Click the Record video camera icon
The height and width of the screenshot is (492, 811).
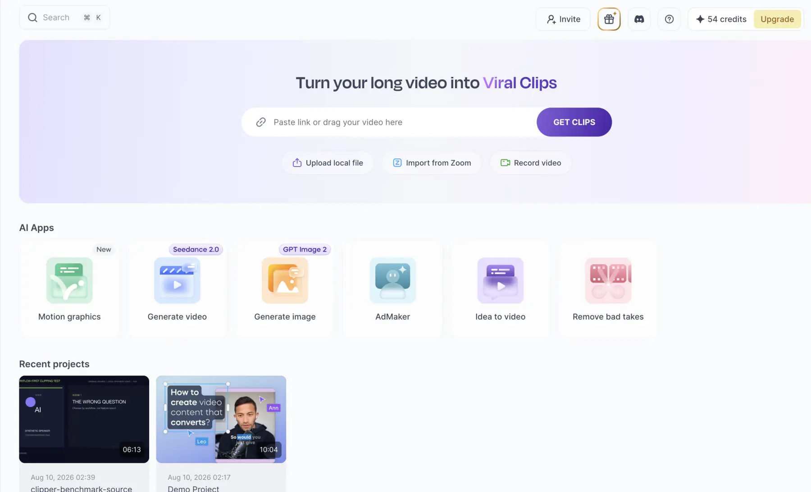505,162
